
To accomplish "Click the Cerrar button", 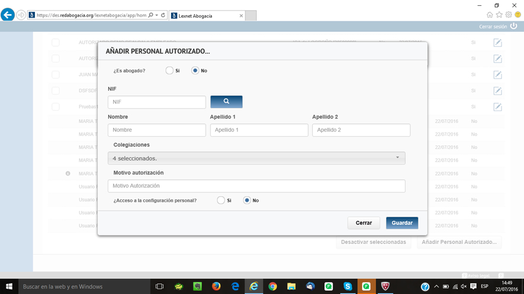I will click(364, 223).
